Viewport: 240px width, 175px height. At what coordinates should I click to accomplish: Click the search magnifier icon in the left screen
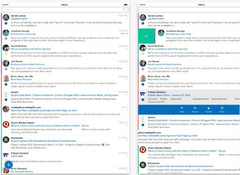click(124, 10)
